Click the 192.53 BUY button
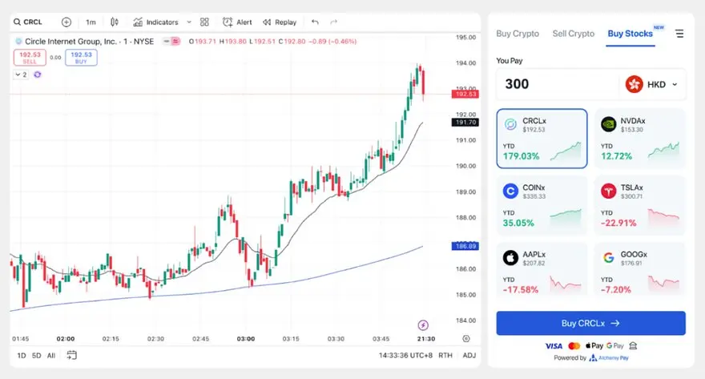 (x=81, y=58)
